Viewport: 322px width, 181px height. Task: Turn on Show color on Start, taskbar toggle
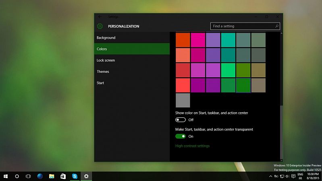coord(181,120)
